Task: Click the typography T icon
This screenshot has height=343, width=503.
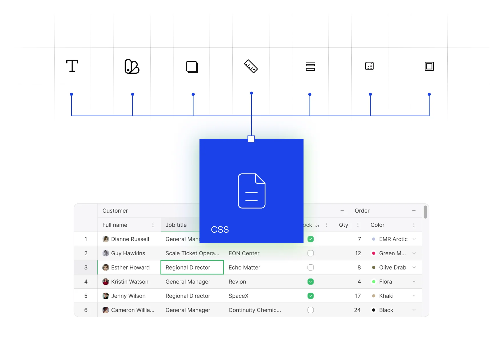Action: point(72,66)
